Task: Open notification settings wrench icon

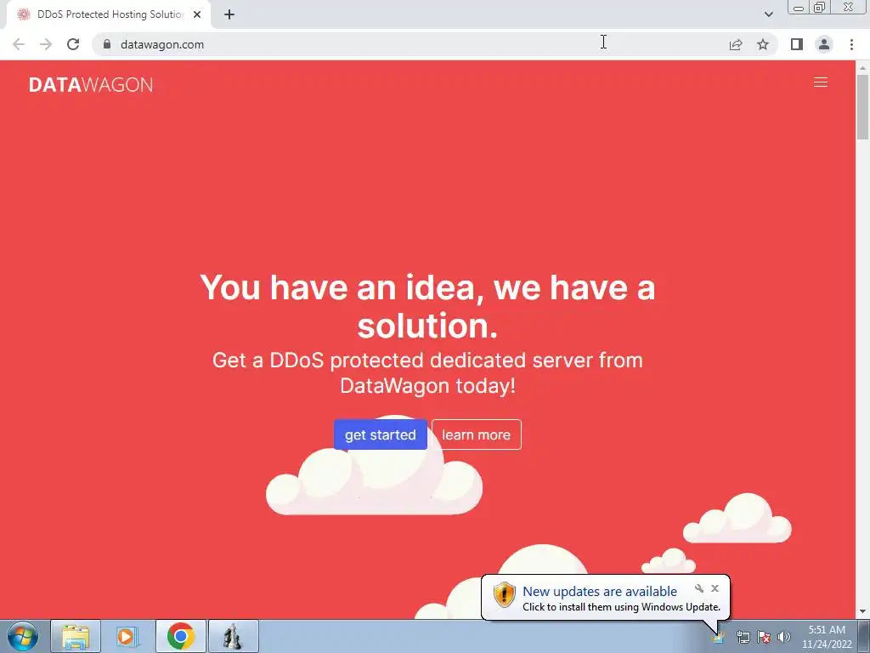Action: point(699,588)
